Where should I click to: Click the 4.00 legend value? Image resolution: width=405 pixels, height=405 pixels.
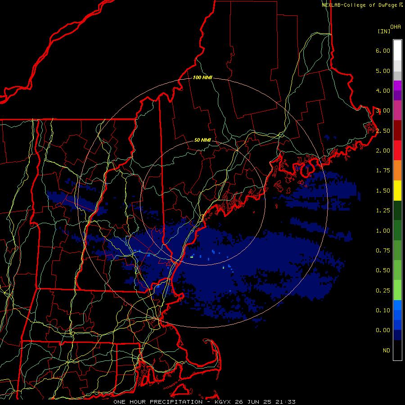coord(383,90)
